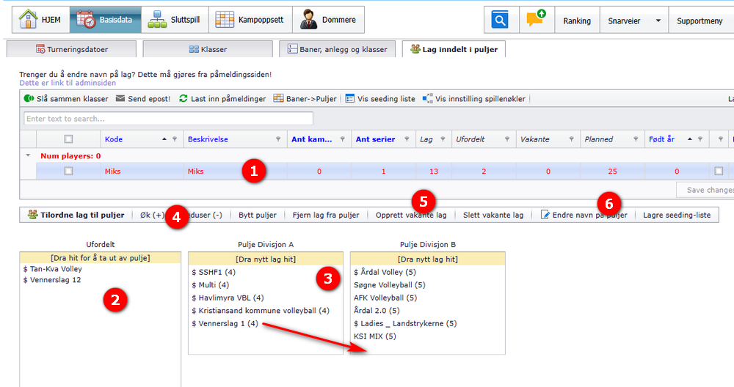Open filter icon on Lag column
The width and height of the screenshot is (734, 387).
point(443,139)
